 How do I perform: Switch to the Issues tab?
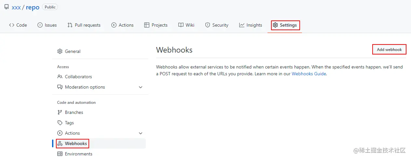[47, 25]
